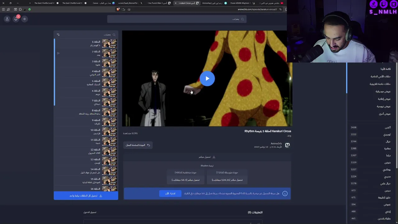Open episode 13 thumbnail
The image size is (398, 224).
click(109, 161)
